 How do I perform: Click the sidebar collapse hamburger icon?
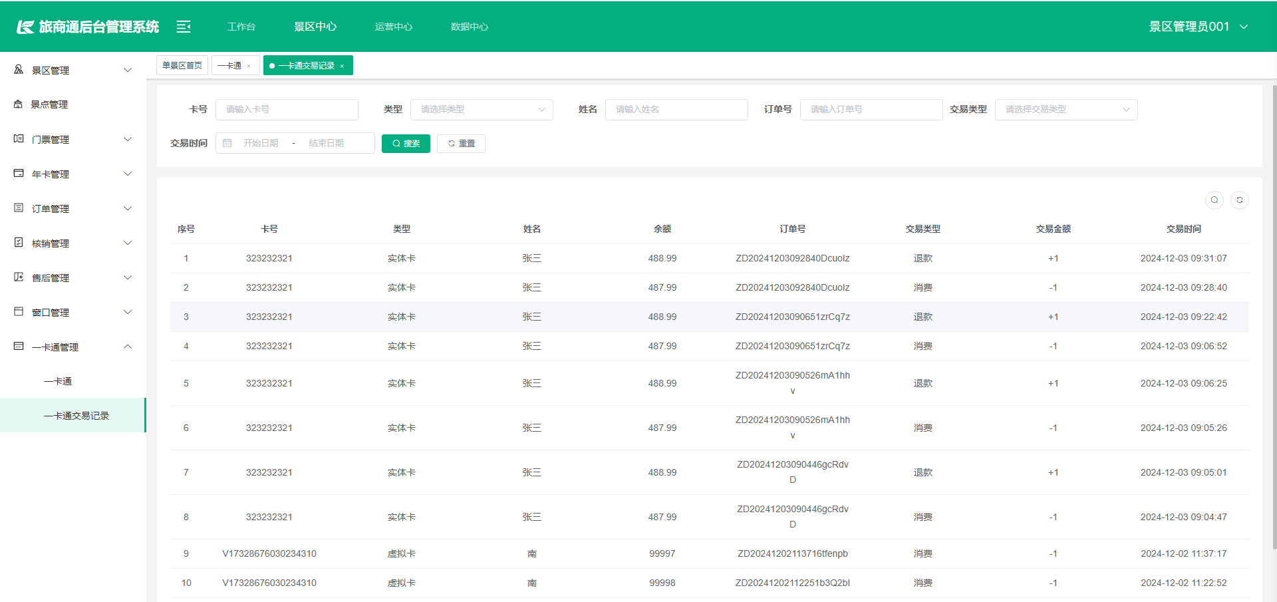coord(184,27)
